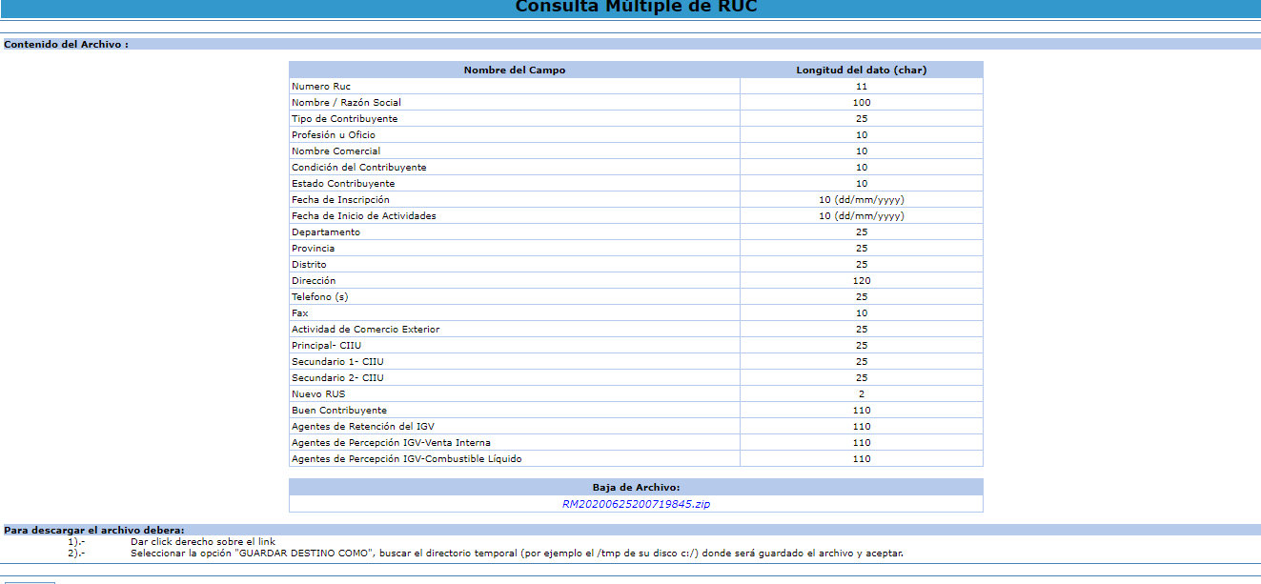This screenshot has width=1261, height=584.
Task: Click the 'Contenido del Archivo :' heading
Action: tap(66, 44)
